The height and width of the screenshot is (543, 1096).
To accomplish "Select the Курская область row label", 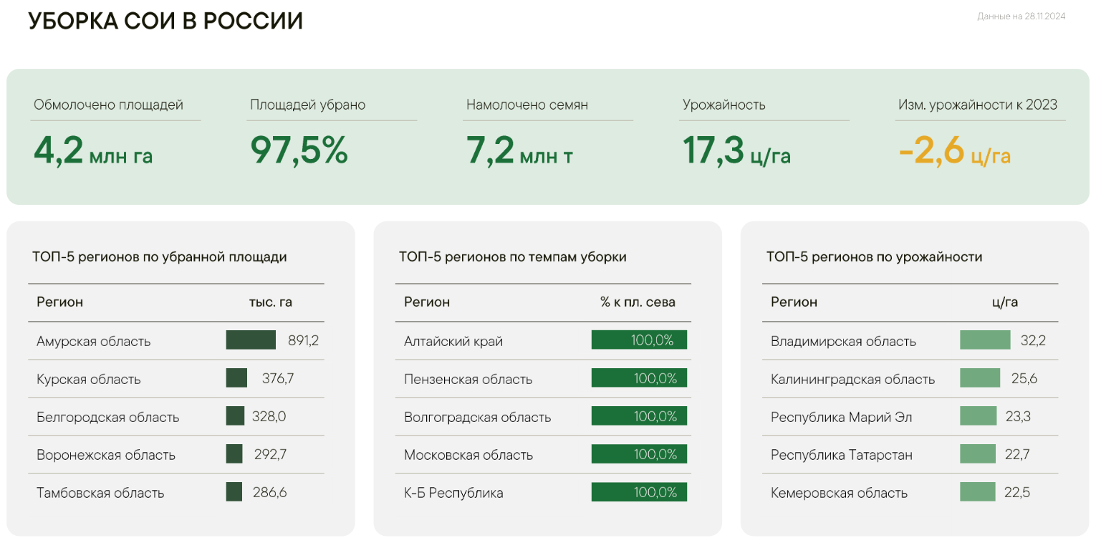I will pyautogui.click(x=89, y=379).
